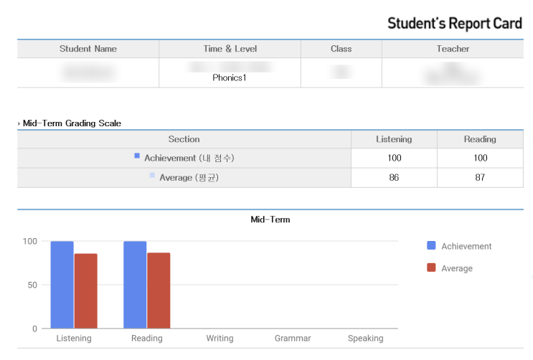Click the Mid-Term Grading Scale arrow marker
Image resolution: width=533 pixels, height=360 pixels.
pos(19,123)
